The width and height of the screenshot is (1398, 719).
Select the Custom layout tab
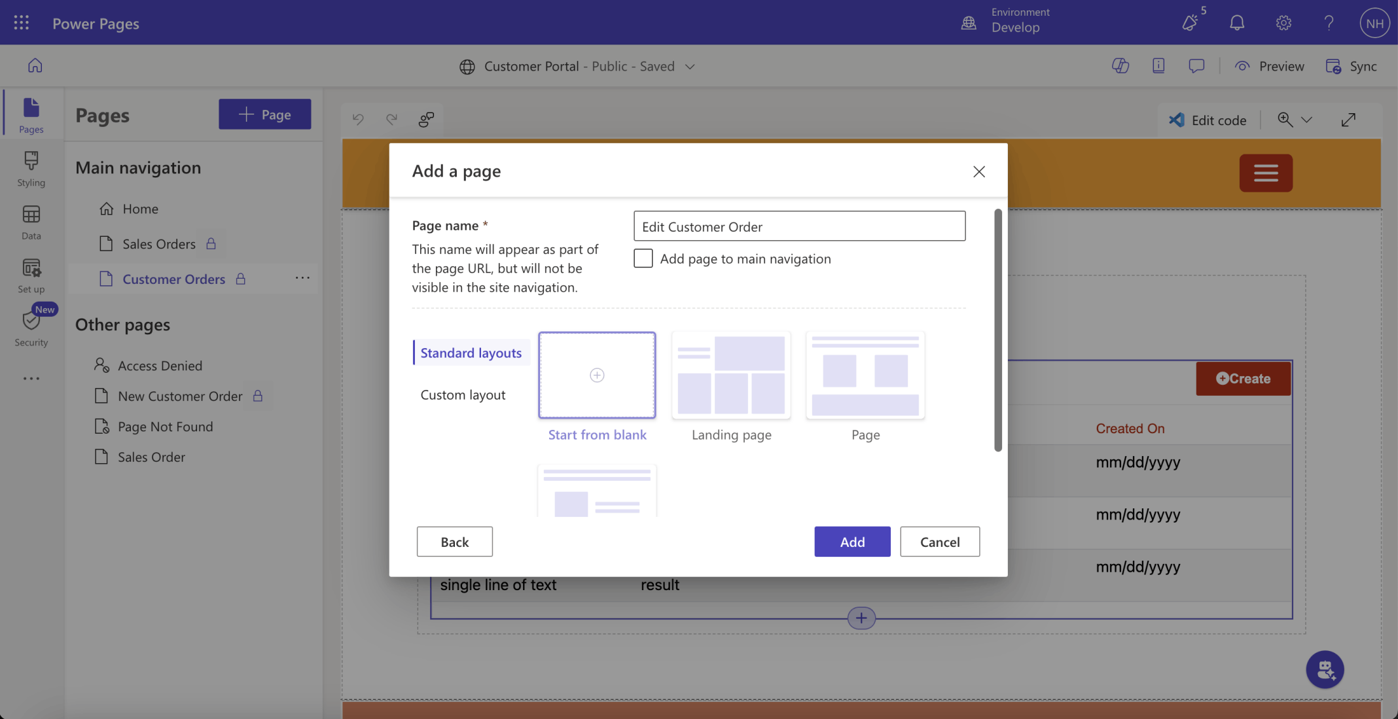pos(463,395)
